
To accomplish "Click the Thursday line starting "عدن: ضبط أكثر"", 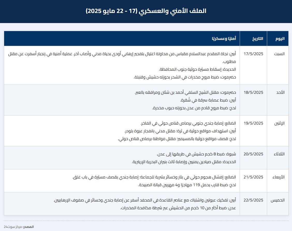I will [178, 208].
